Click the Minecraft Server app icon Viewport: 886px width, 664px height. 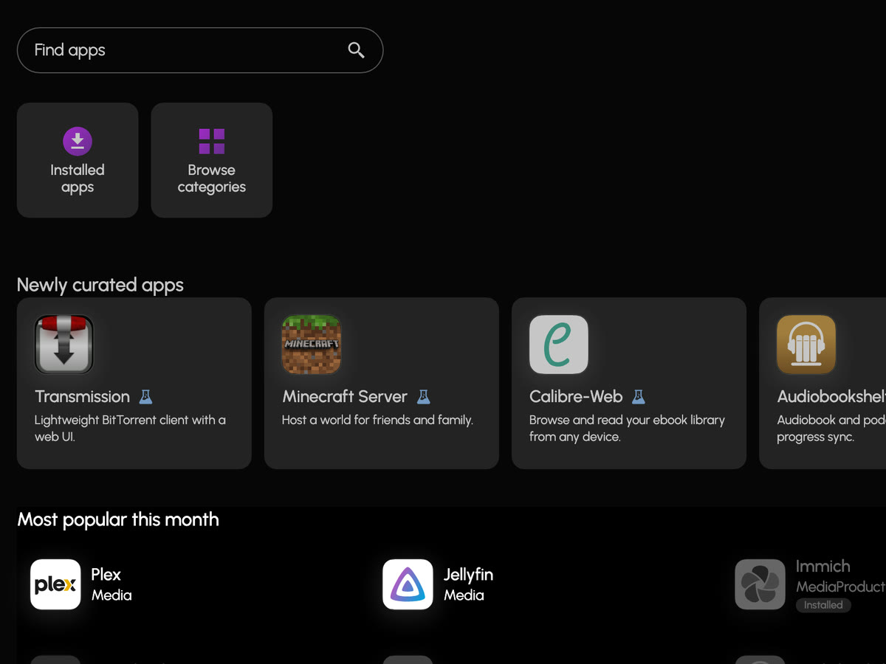[x=312, y=345]
